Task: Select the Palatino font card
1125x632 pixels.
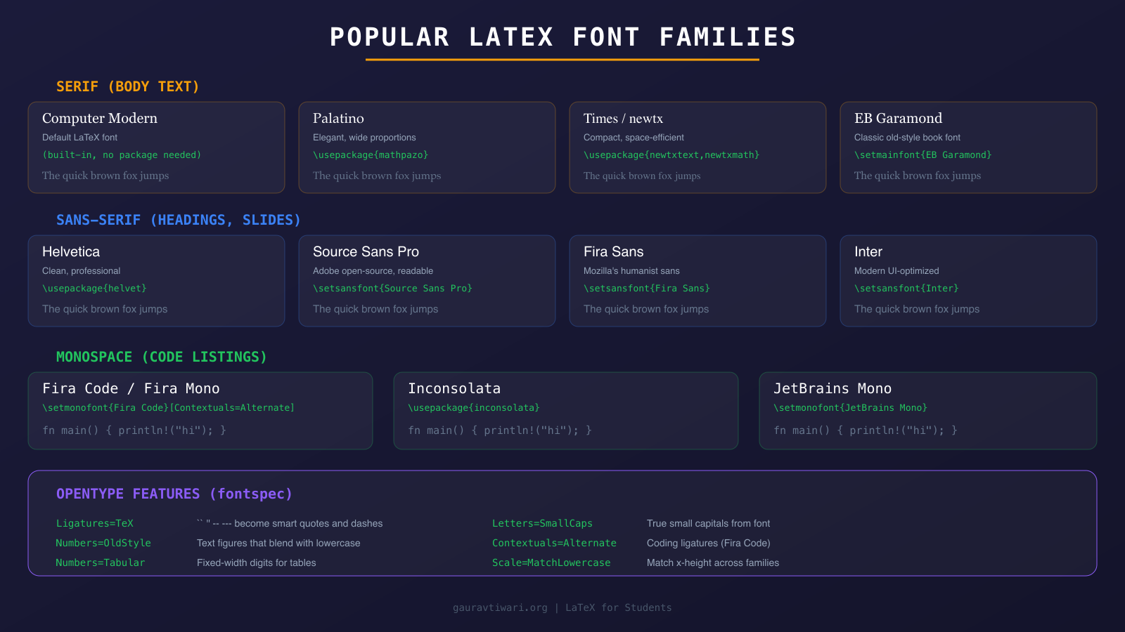Action: [427, 147]
